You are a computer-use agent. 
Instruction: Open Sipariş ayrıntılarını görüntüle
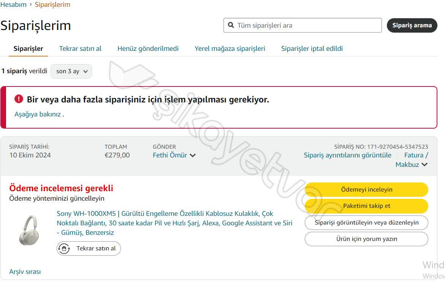tap(347, 155)
